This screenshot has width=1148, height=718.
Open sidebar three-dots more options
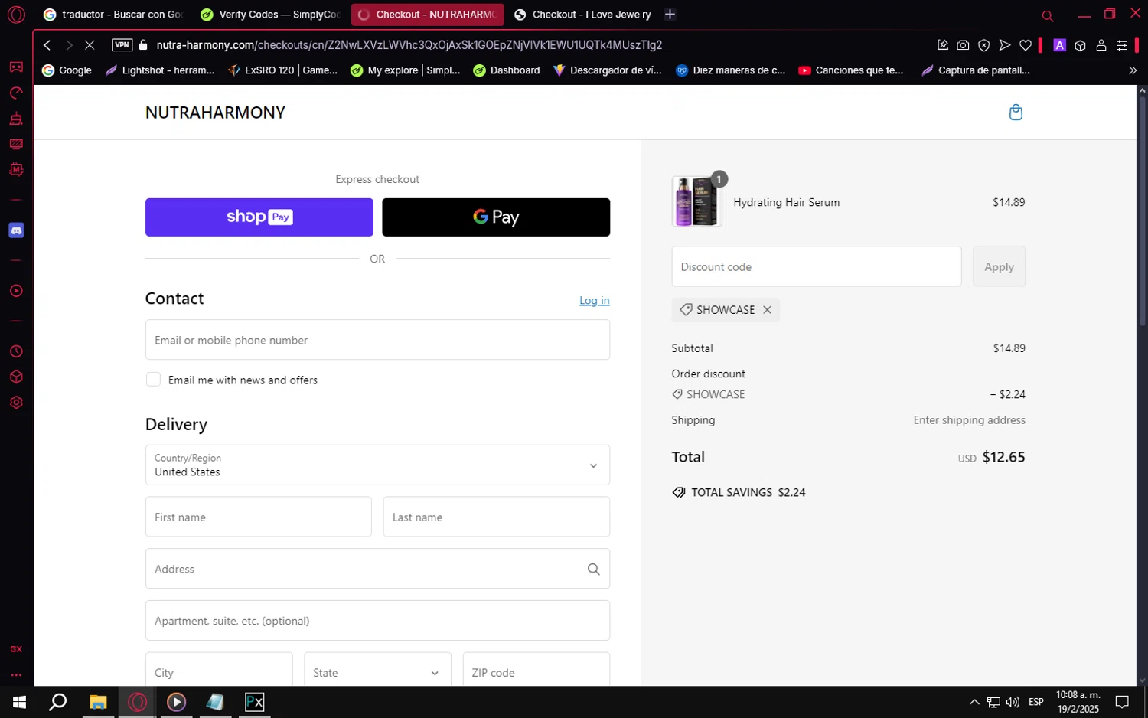point(16,675)
